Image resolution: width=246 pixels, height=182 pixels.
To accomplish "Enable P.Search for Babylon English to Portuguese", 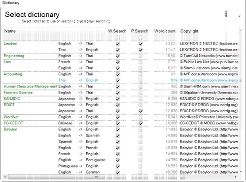I will [140, 160].
